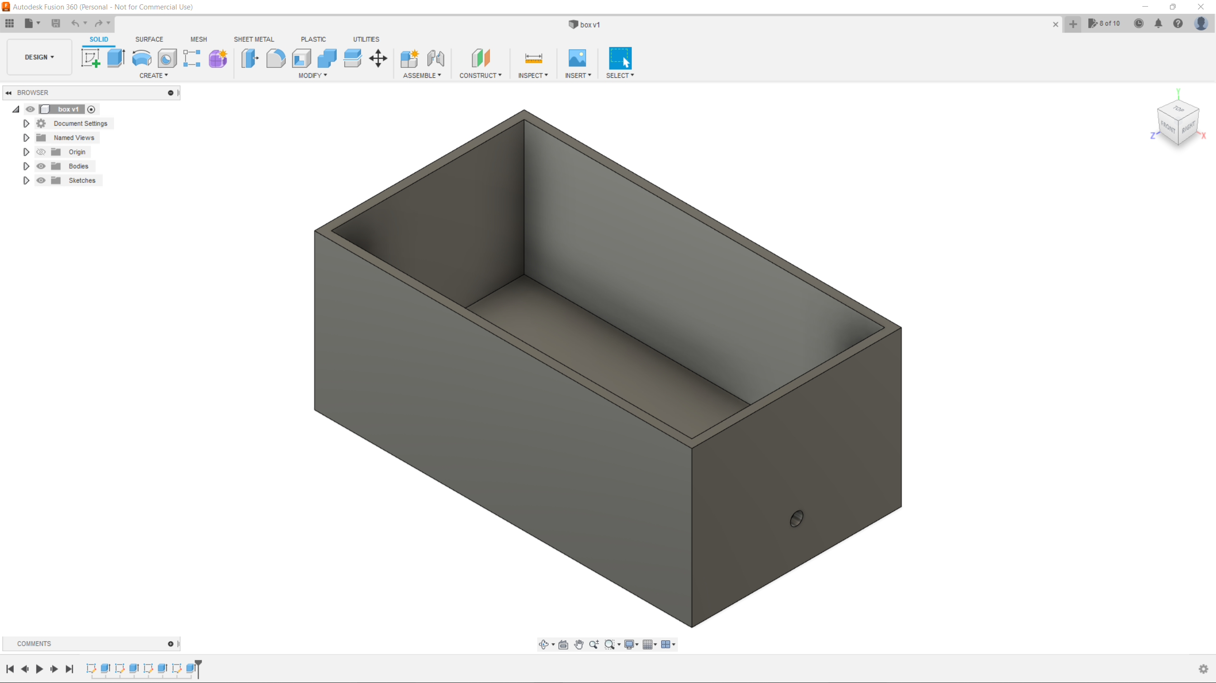Switch to the SURFACE tab
Viewport: 1216px width, 683px height.
[x=149, y=39]
